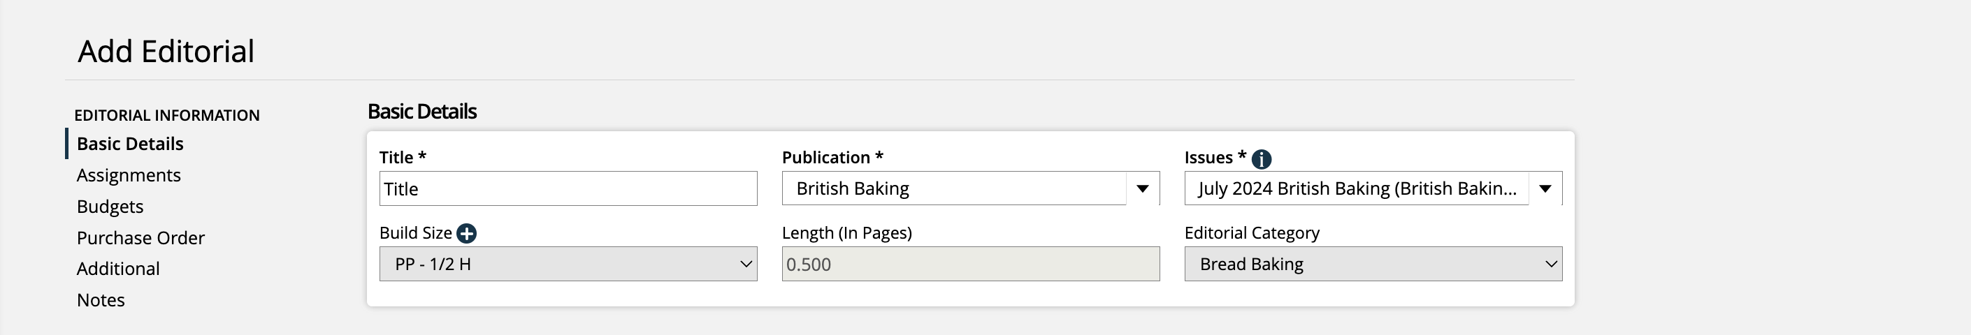Click into the Title text field
This screenshot has height=335, width=1971.
568,189
